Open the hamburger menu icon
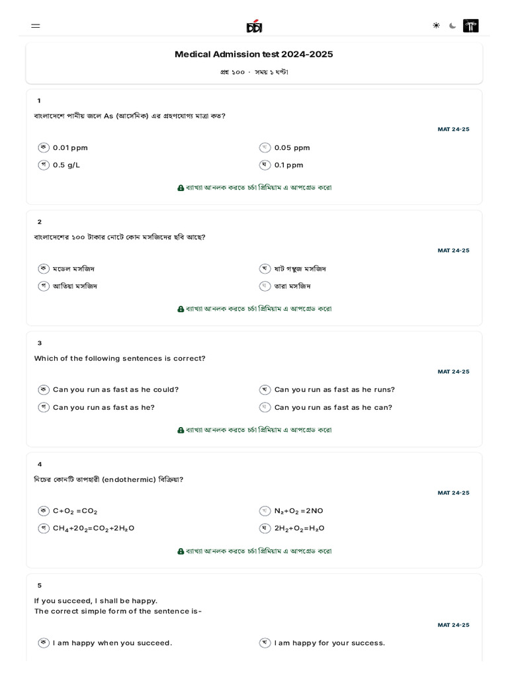Image resolution: width=508 pixels, height=677 pixels. coord(36,26)
